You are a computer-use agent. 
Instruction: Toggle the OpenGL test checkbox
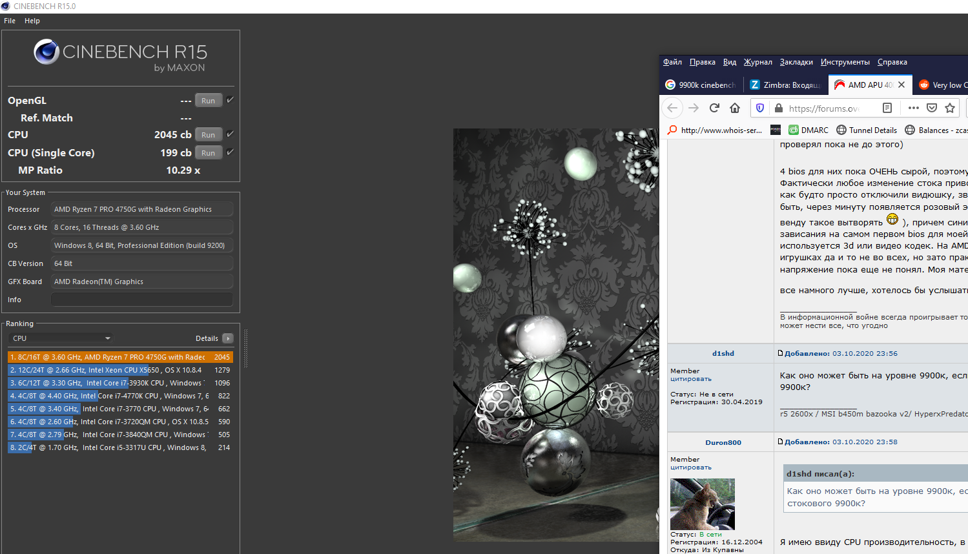[230, 100]
